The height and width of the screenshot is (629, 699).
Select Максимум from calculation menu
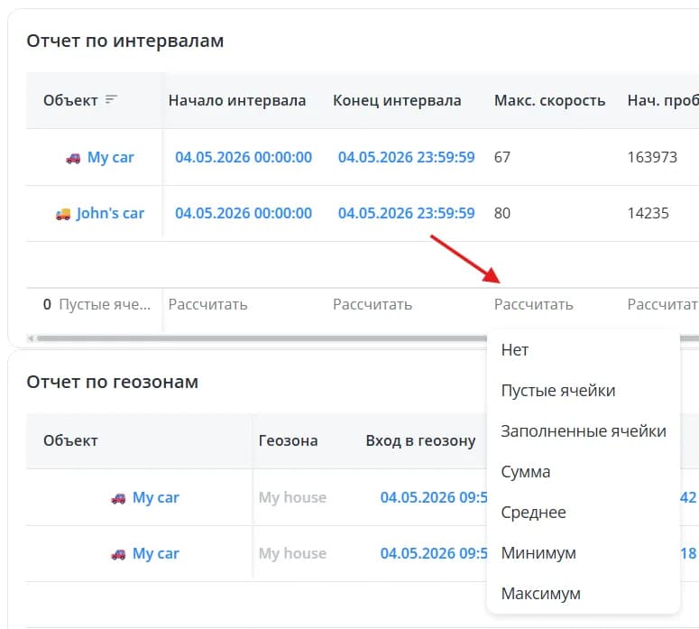541,593
